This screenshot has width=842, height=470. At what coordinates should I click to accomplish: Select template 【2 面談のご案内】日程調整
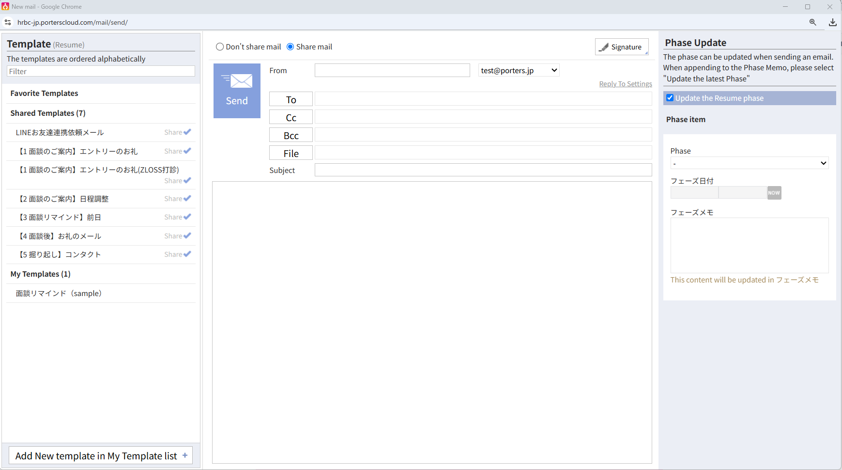[63, 199]
